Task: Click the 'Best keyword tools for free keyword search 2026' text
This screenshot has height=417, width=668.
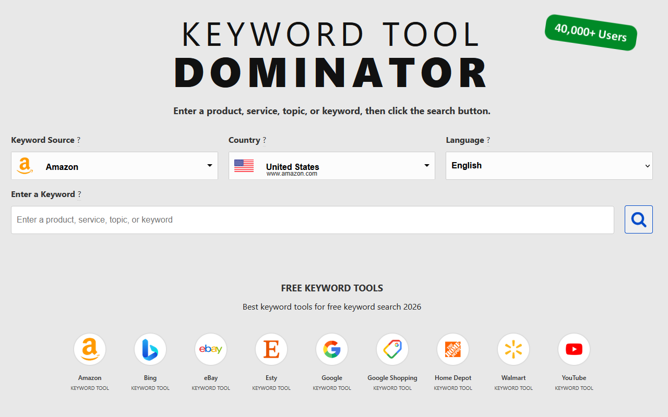Action: (332, 307)
